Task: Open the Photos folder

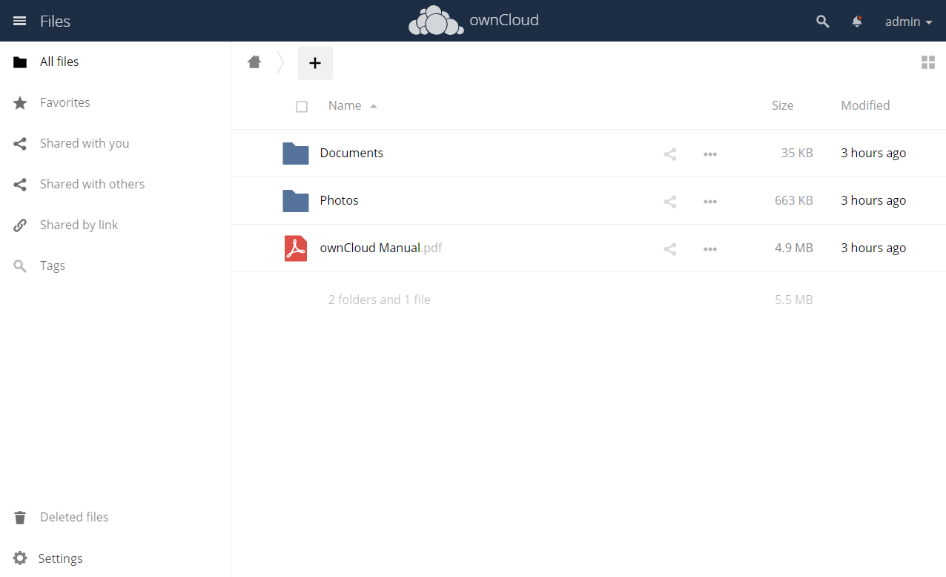Action: [x=339, y=200]
